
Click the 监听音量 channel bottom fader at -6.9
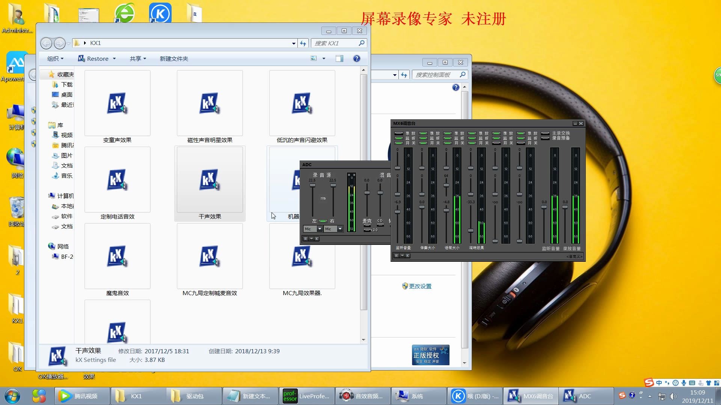pyautogui.click(x=398, y=211)
